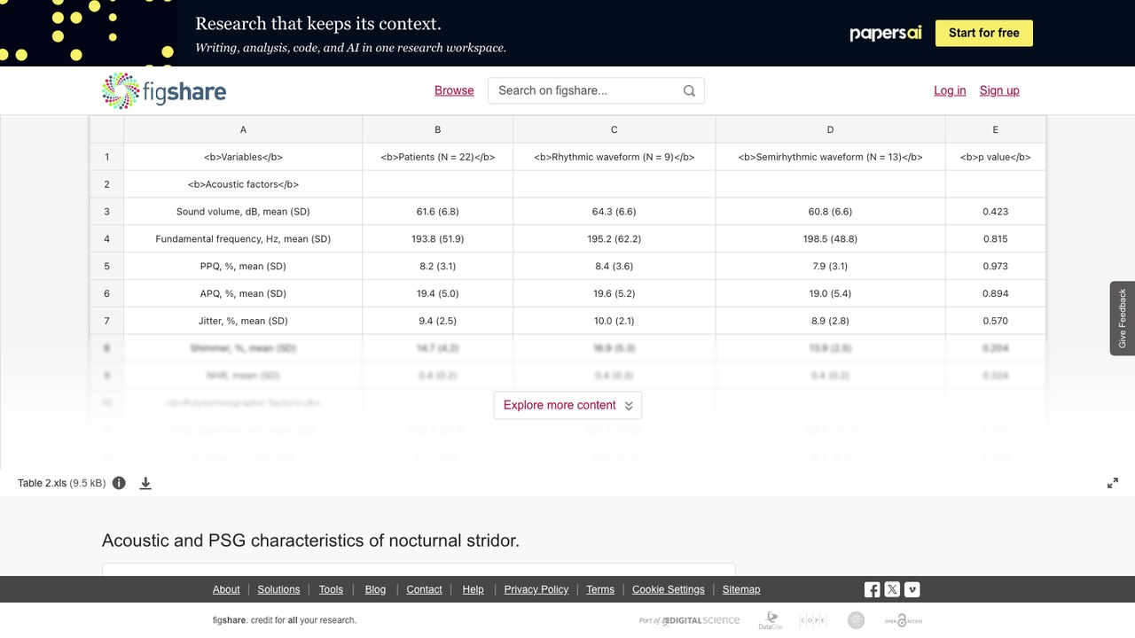Open the Solutions footer link
The width and height of the screenshot is (1135, 638).
(x=278, y=589)
